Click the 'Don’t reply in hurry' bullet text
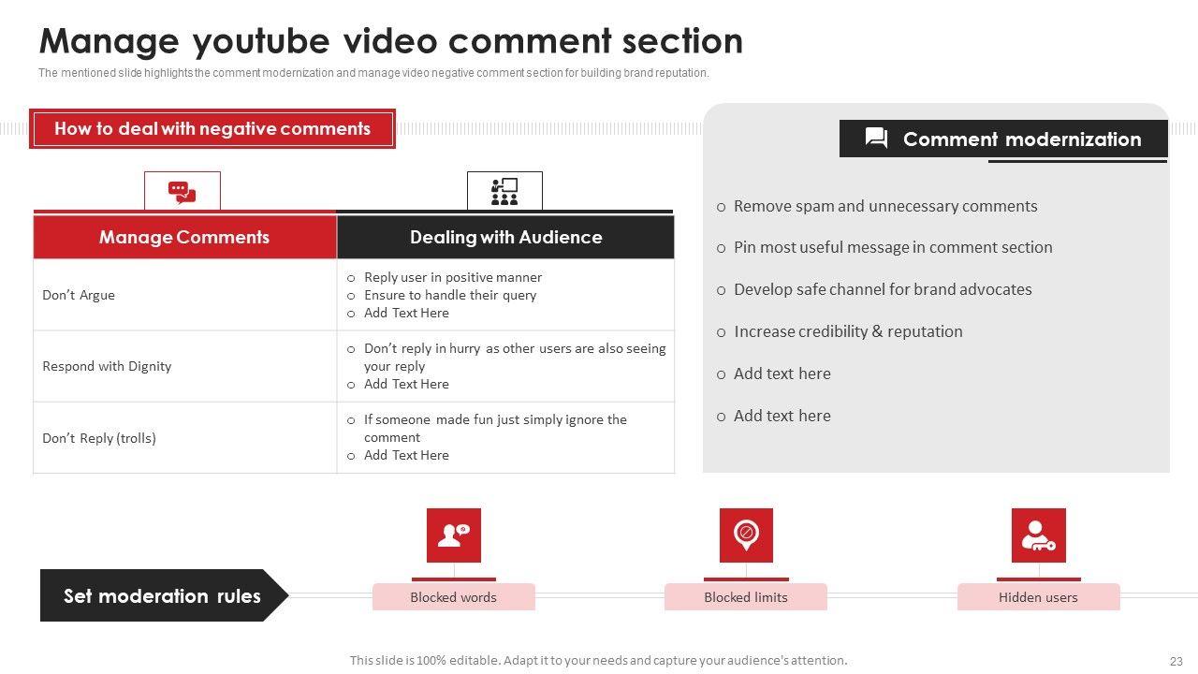 515,357
